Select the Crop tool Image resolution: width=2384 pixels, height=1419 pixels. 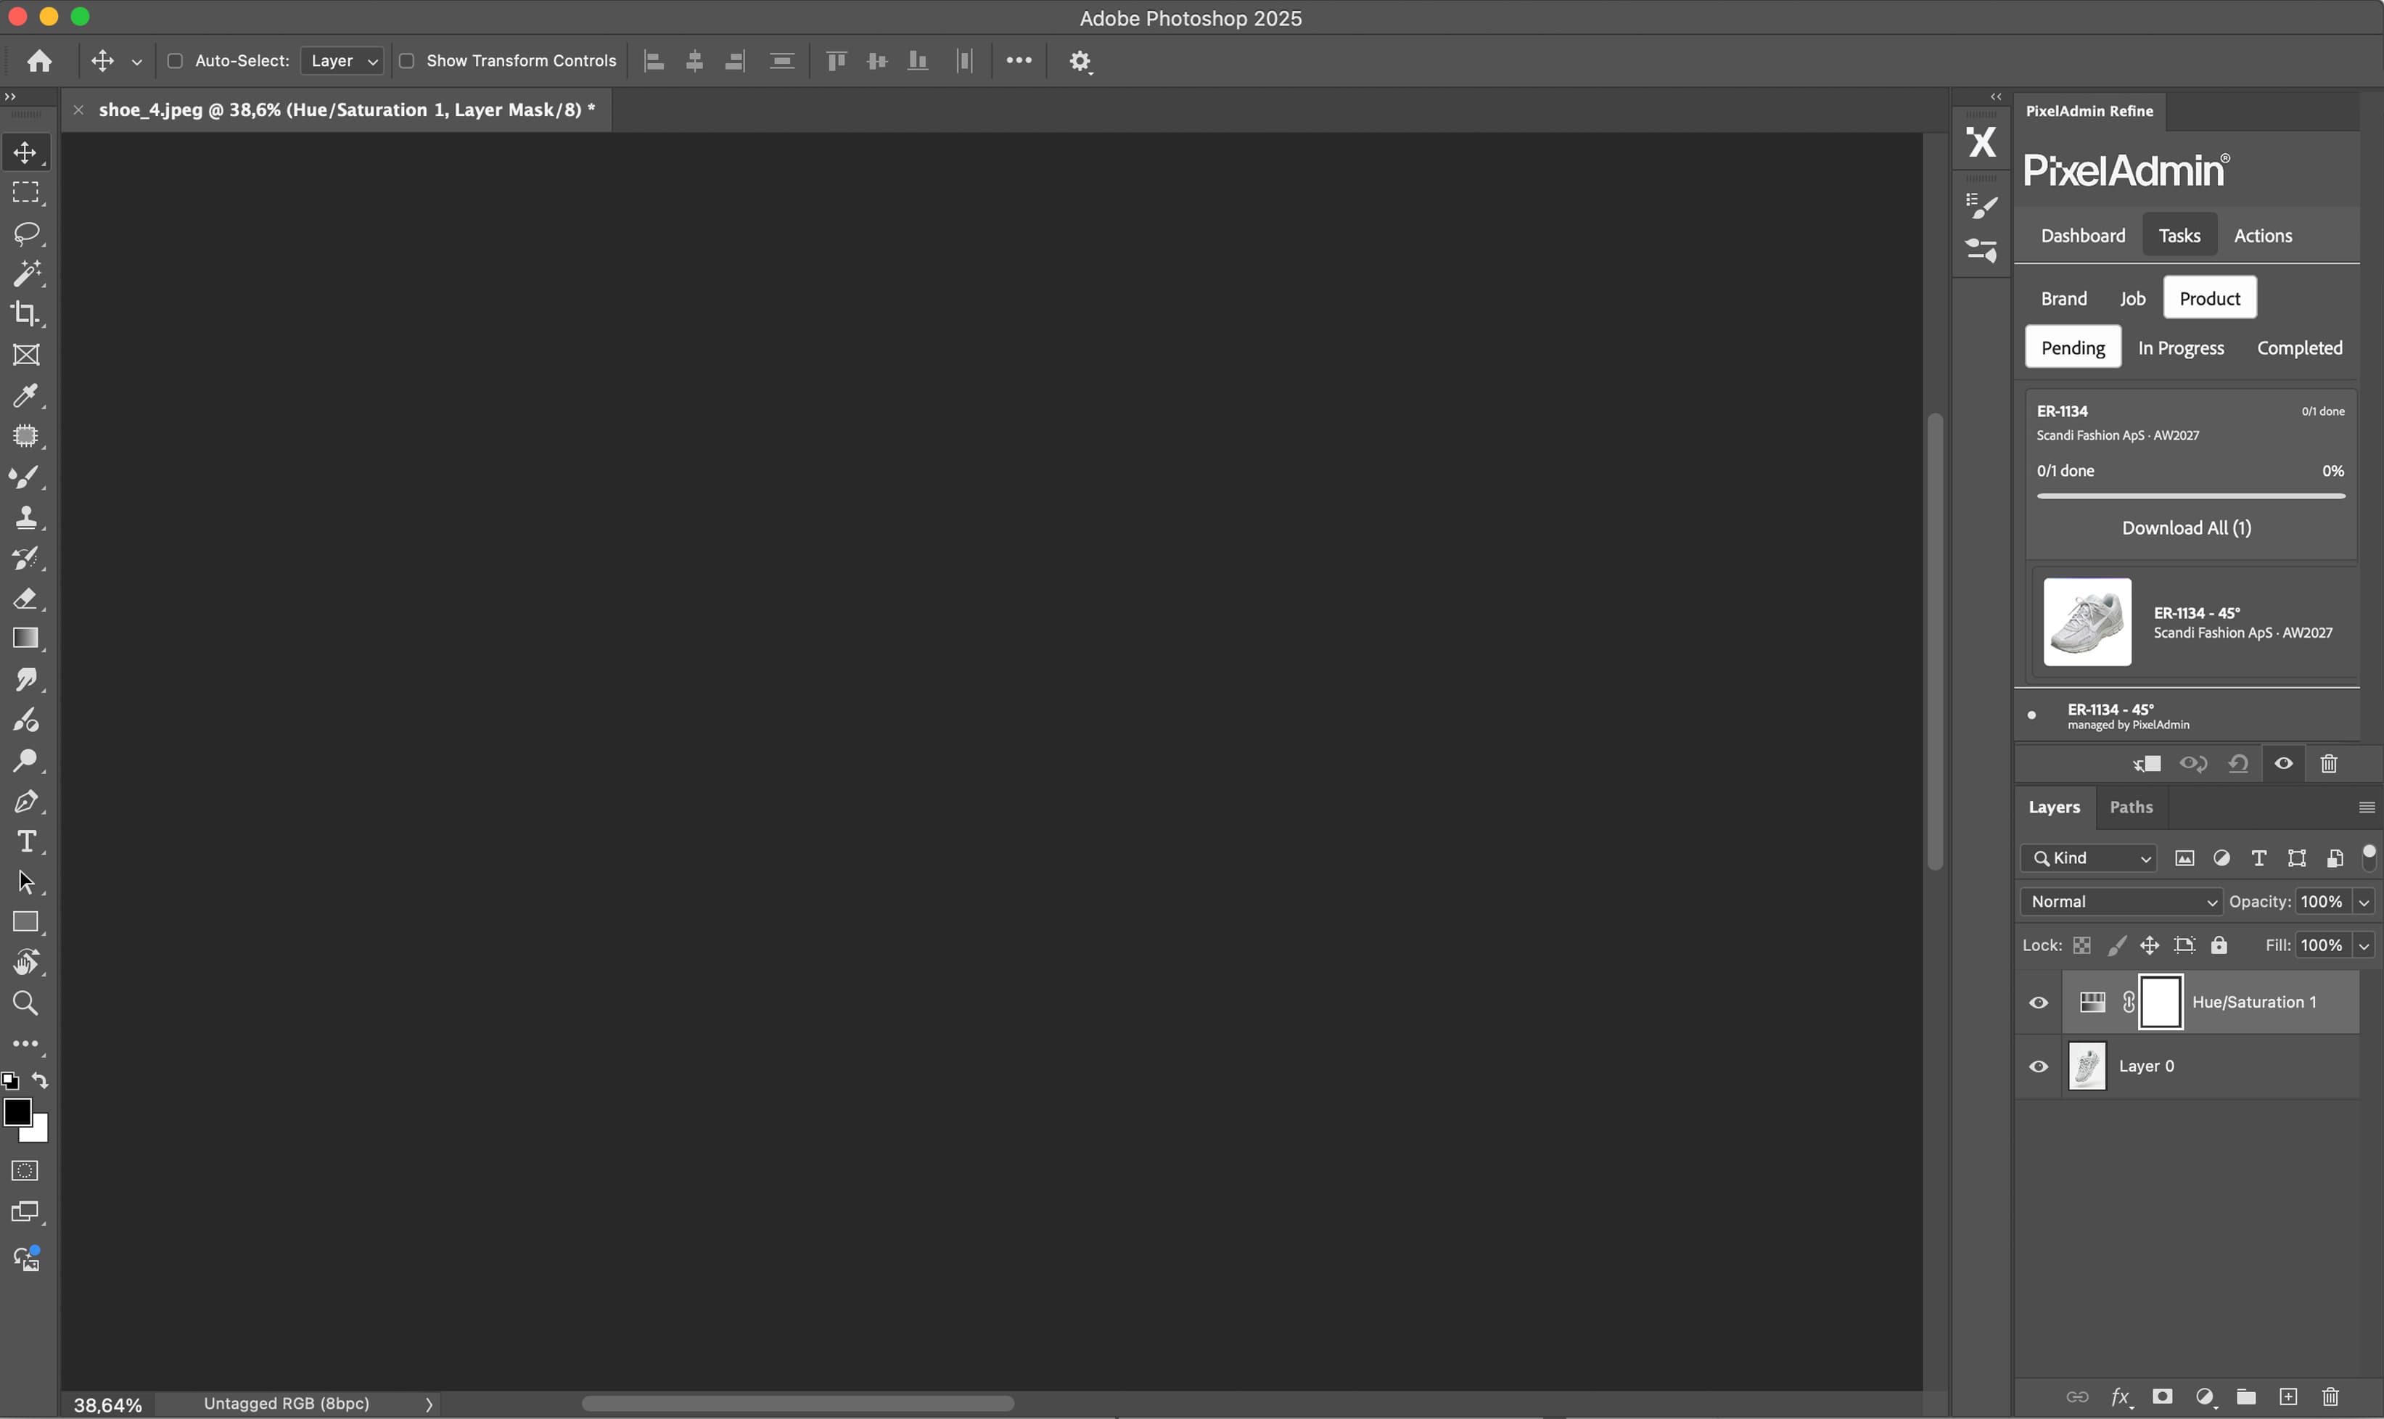point(26,313)
